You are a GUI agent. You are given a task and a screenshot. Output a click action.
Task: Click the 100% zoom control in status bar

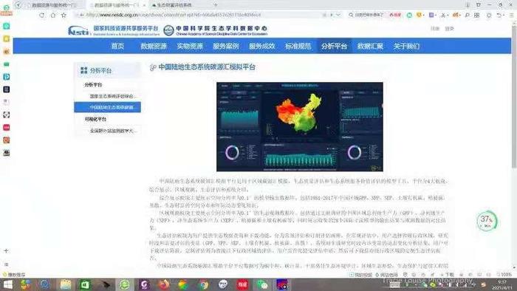[x=504, y=275]
